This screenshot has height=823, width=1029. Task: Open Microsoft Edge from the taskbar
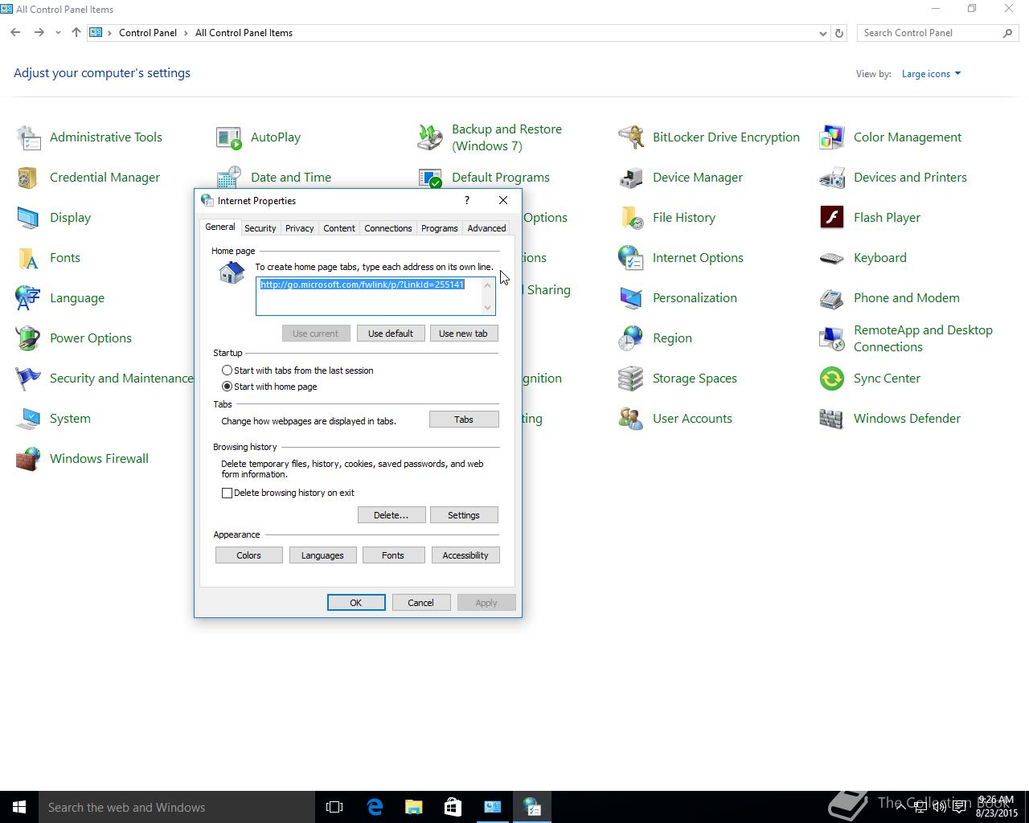(375, 807)
